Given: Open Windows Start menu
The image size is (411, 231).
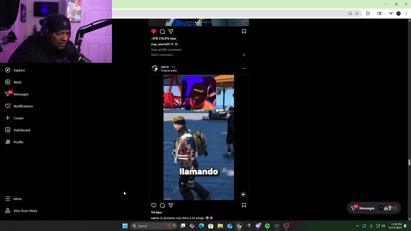Looking at the screenshot, I should (x=125, y=226).
